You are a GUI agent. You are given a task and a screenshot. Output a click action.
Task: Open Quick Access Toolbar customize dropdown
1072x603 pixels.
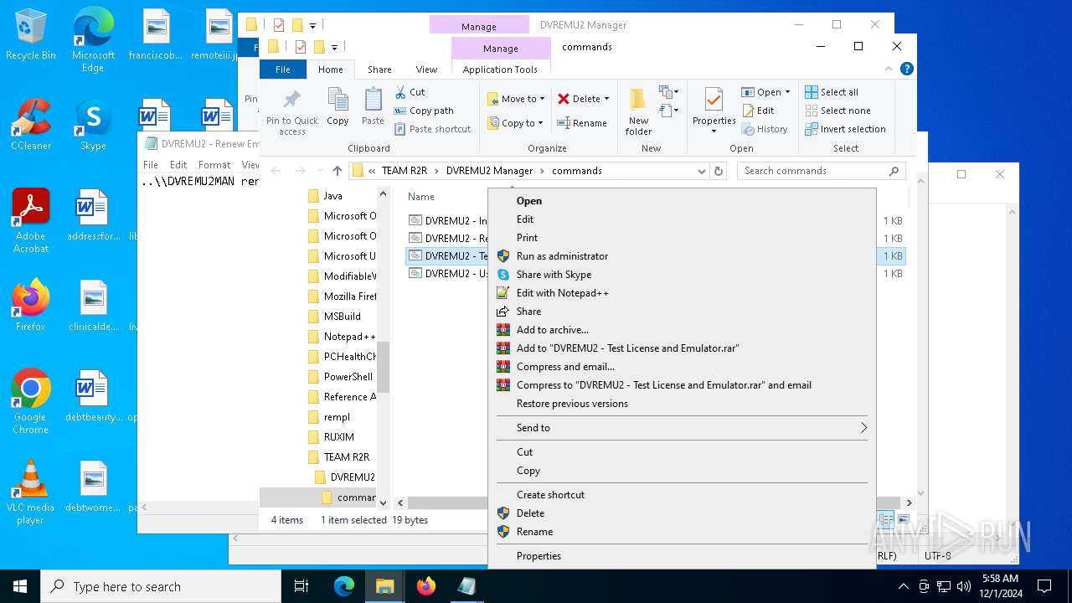click(334, 47)
